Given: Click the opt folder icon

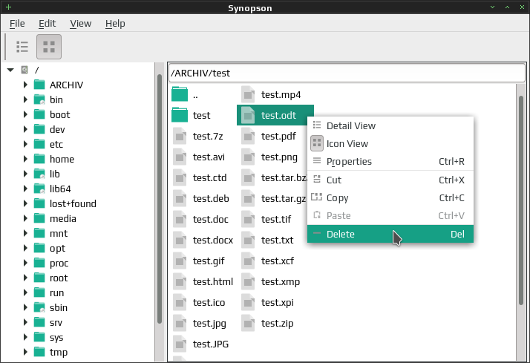Looking at the screenshot, I should (39, 248).
